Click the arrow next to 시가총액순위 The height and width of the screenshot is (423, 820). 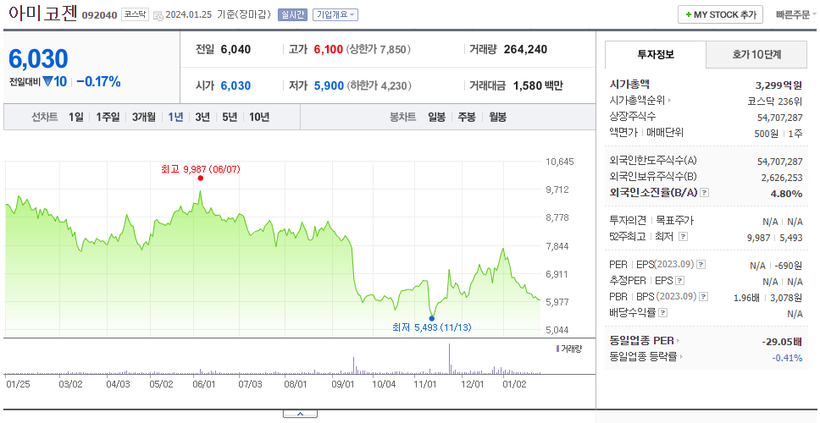pos(669,101)
